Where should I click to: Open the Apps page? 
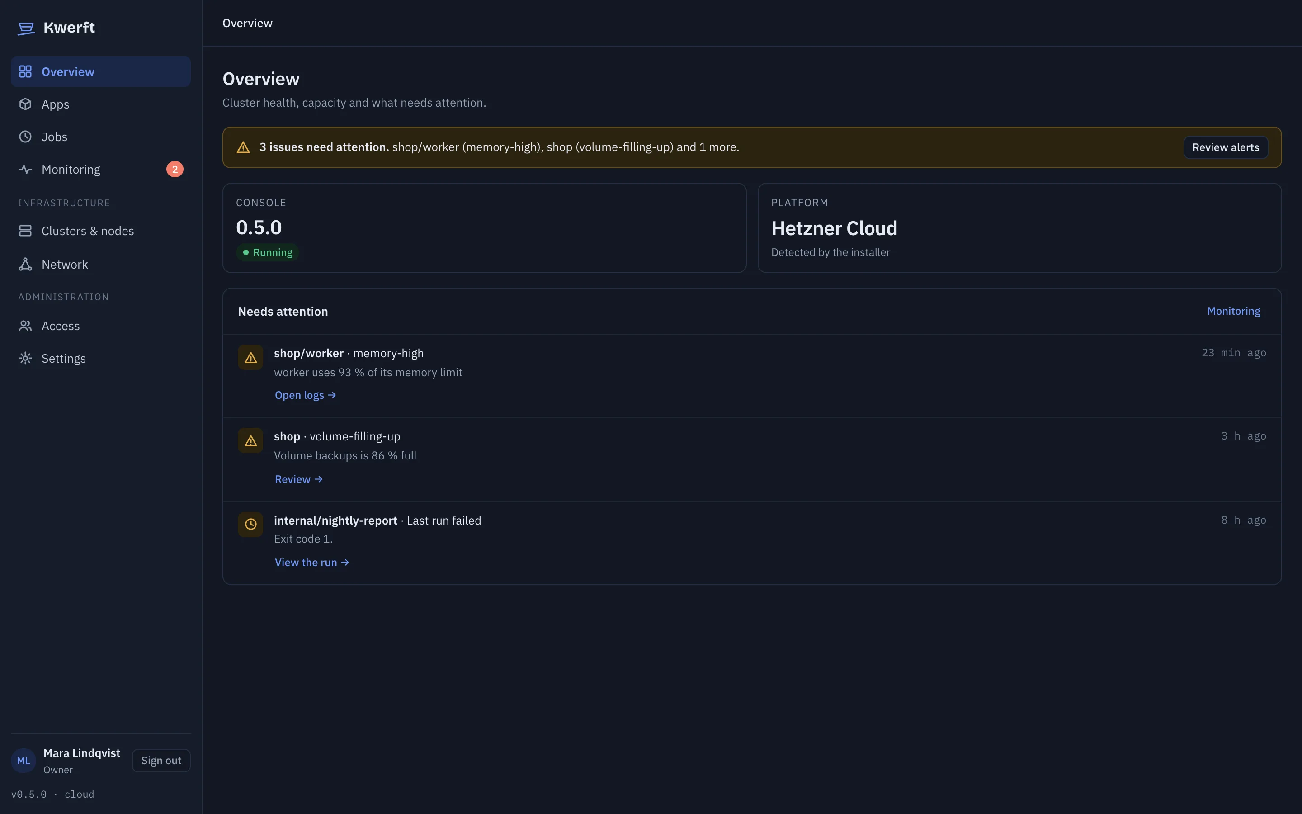[101, 104]
